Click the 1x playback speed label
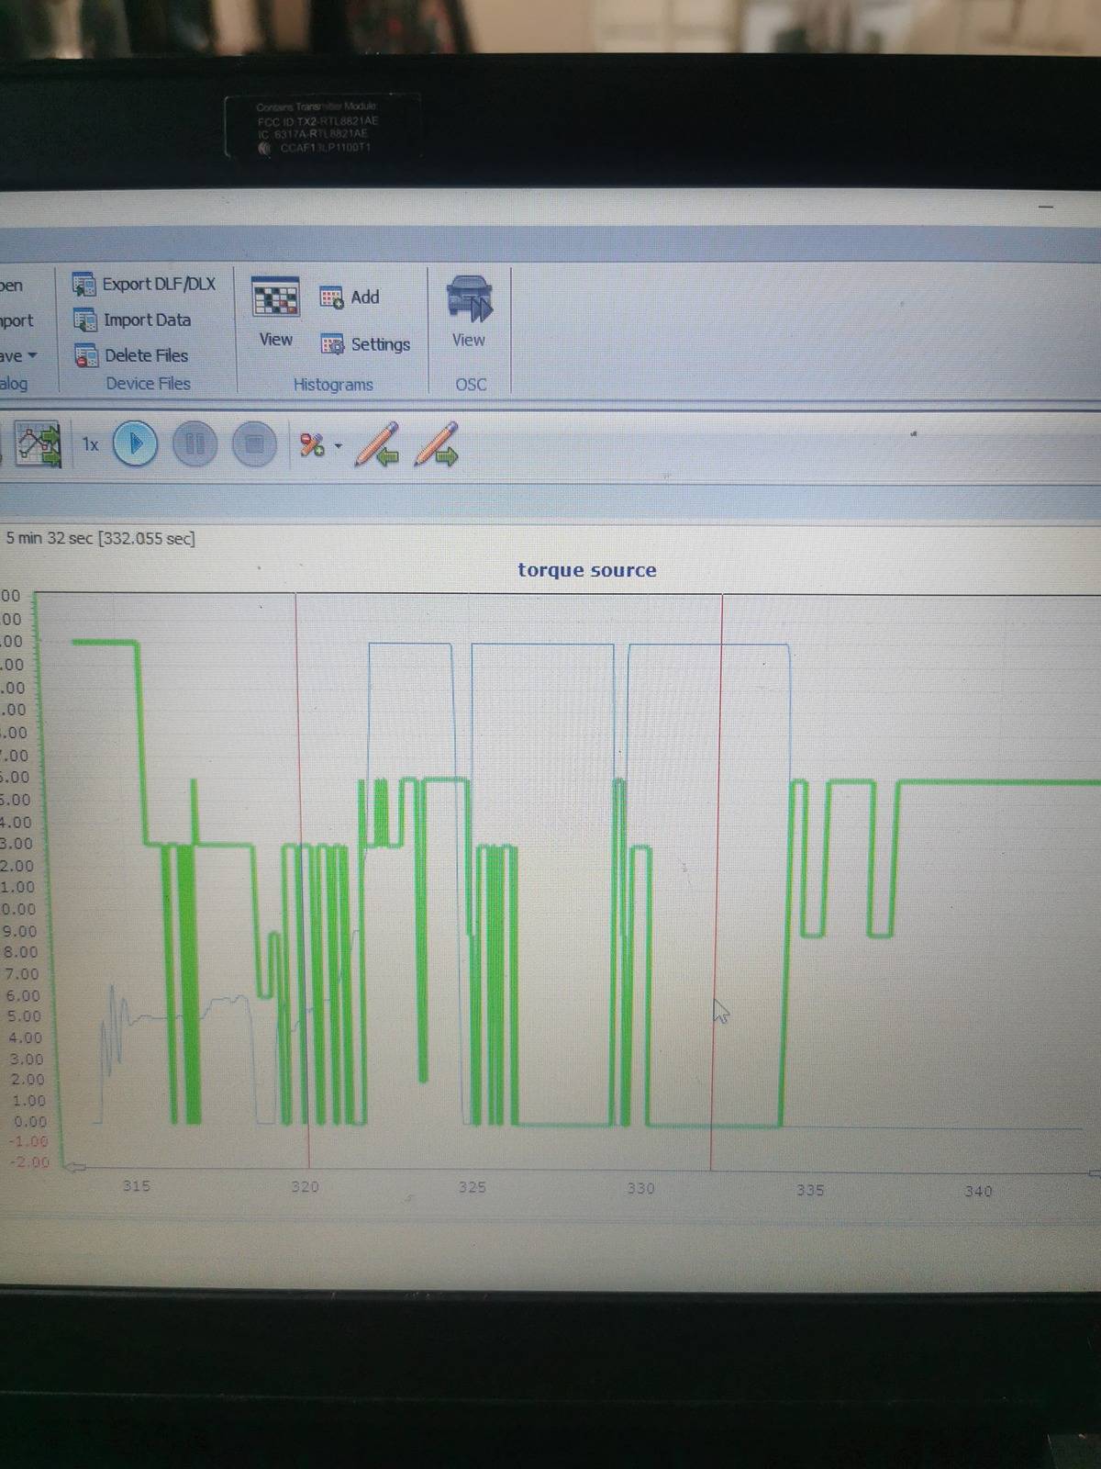Viewport: 1101px width, 1469px height. click(90, 444)
